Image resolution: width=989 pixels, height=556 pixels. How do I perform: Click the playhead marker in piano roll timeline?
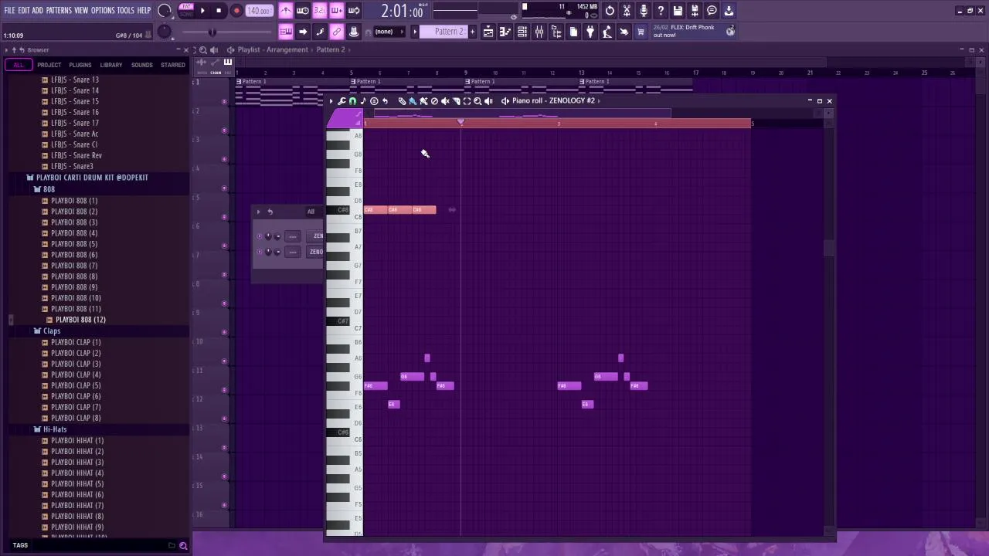tap(461, 122)
